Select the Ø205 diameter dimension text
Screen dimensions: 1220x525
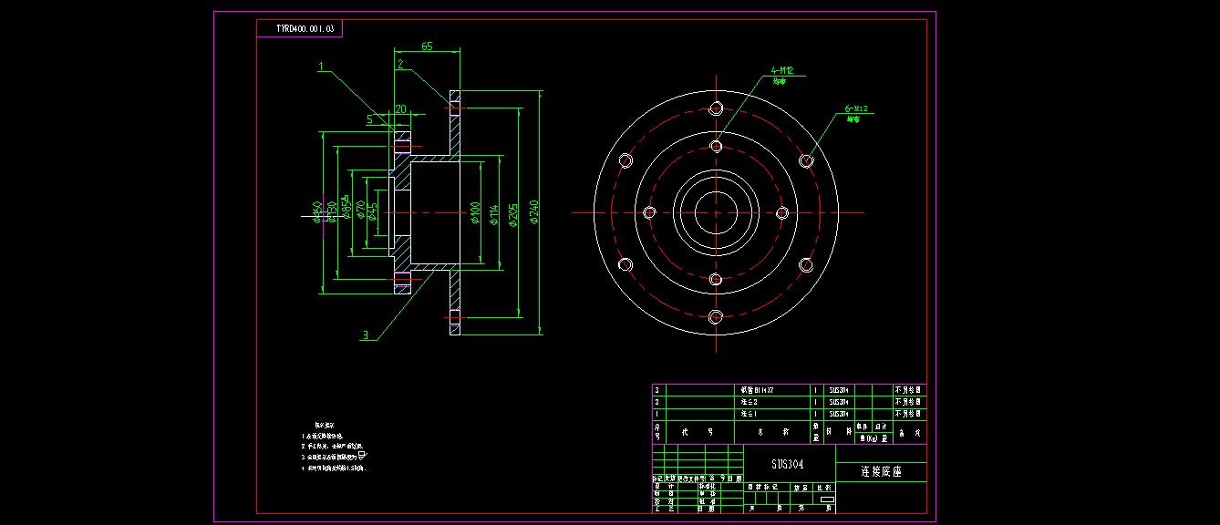tap(514, 214)
